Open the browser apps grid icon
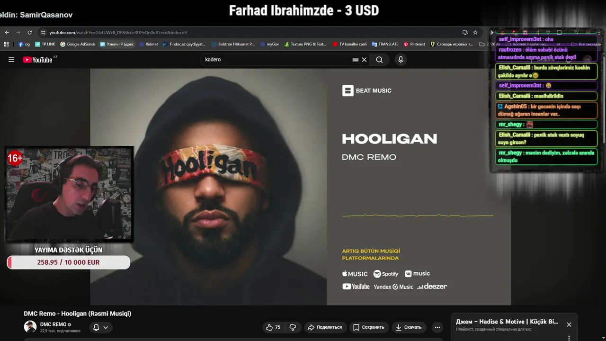The image size is (606, 341). [6, 44]
